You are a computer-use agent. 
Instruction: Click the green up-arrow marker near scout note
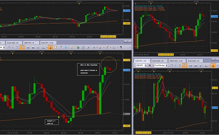pos(59,117)
